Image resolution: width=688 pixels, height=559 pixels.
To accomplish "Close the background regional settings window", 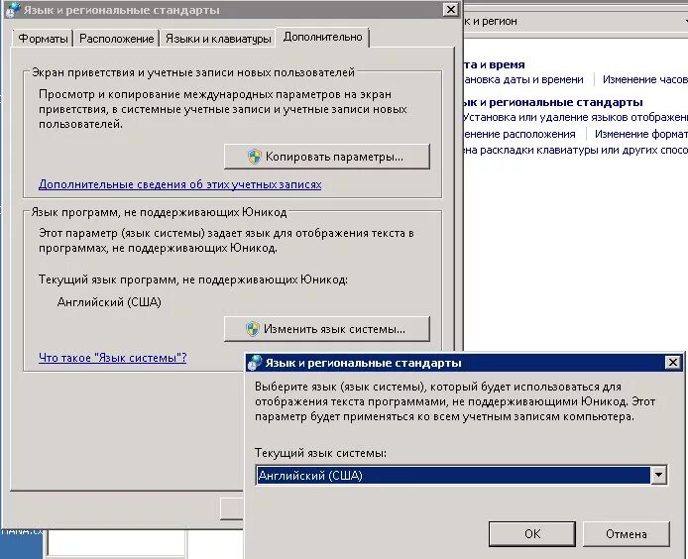I will [451, 9].
